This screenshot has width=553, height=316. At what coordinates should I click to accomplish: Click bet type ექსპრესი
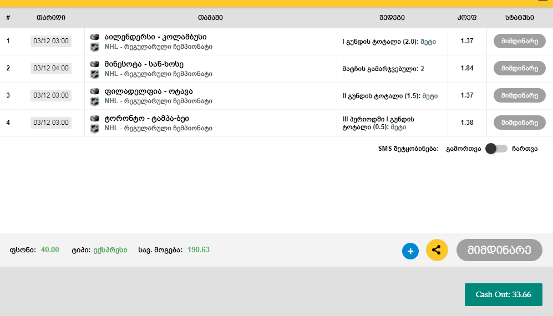(110, 250)
